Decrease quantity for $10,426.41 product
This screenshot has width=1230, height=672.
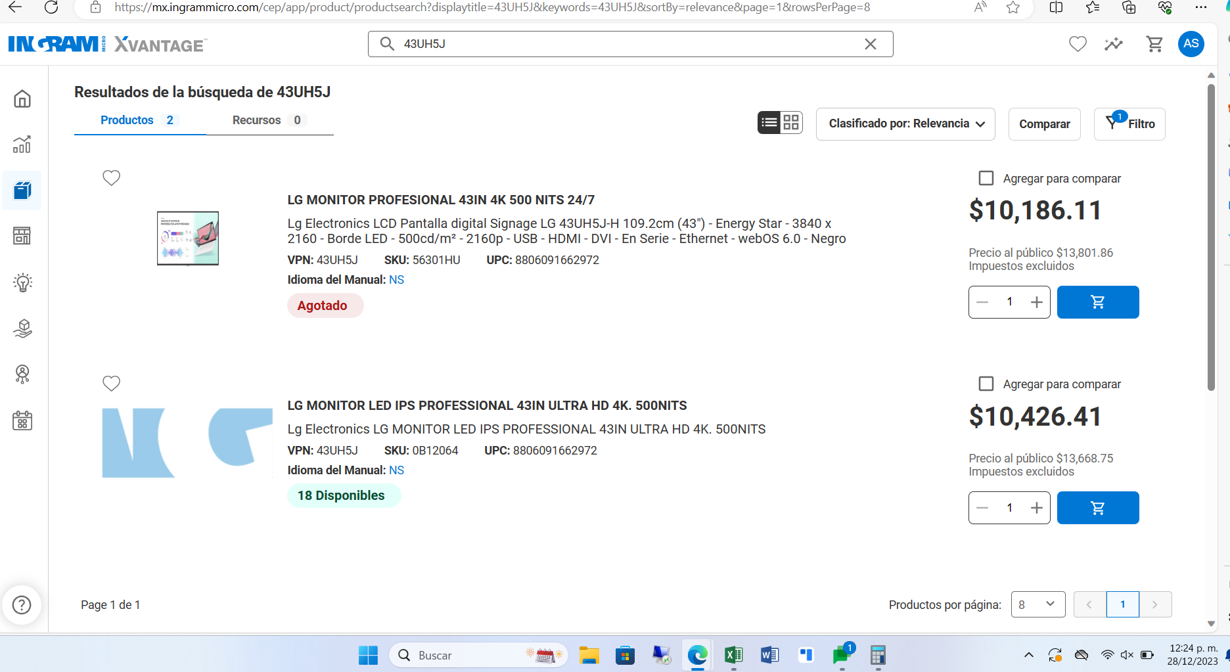coord(982,508)
